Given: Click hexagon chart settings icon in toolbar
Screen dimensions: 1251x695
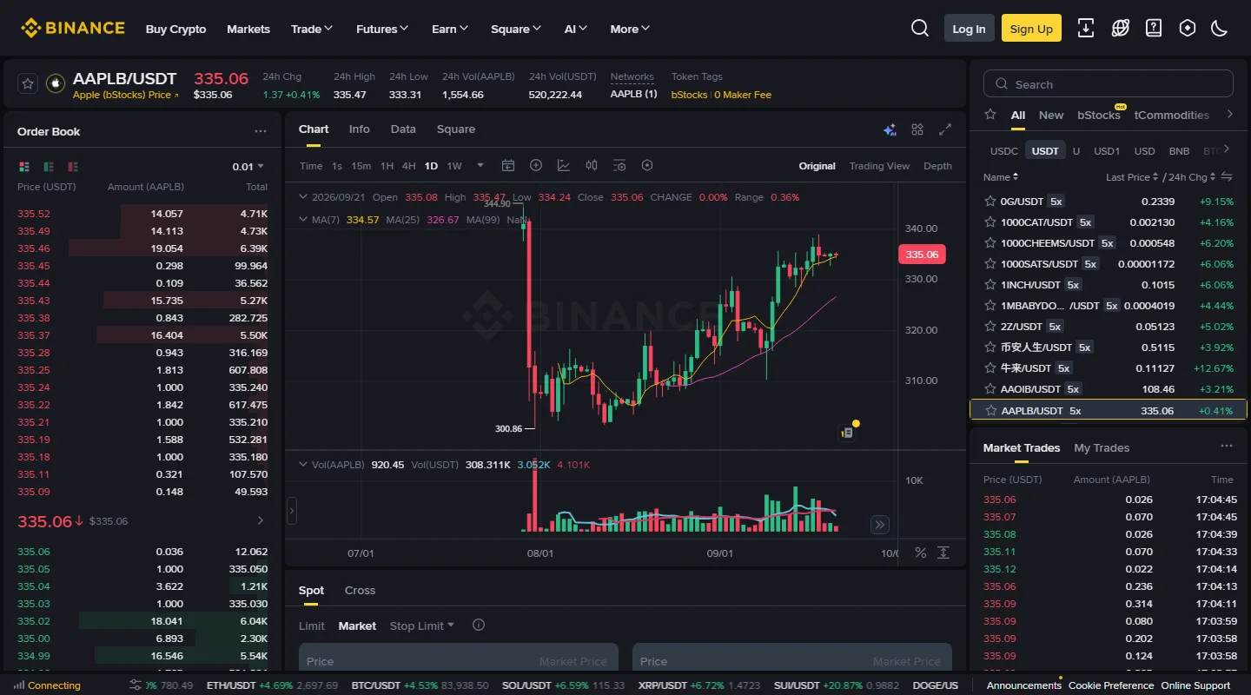Looking at the screenshot, I should pyautogui.click(x=647, y=166).
